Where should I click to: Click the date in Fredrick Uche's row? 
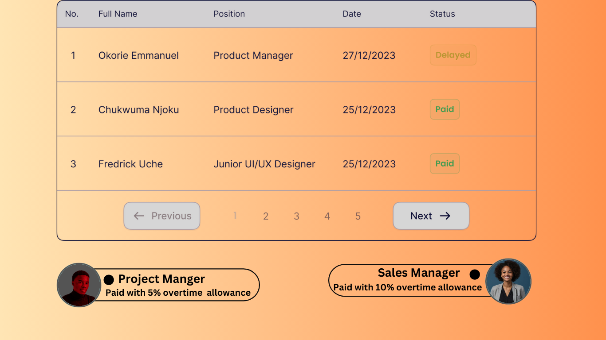click(369, 164)
